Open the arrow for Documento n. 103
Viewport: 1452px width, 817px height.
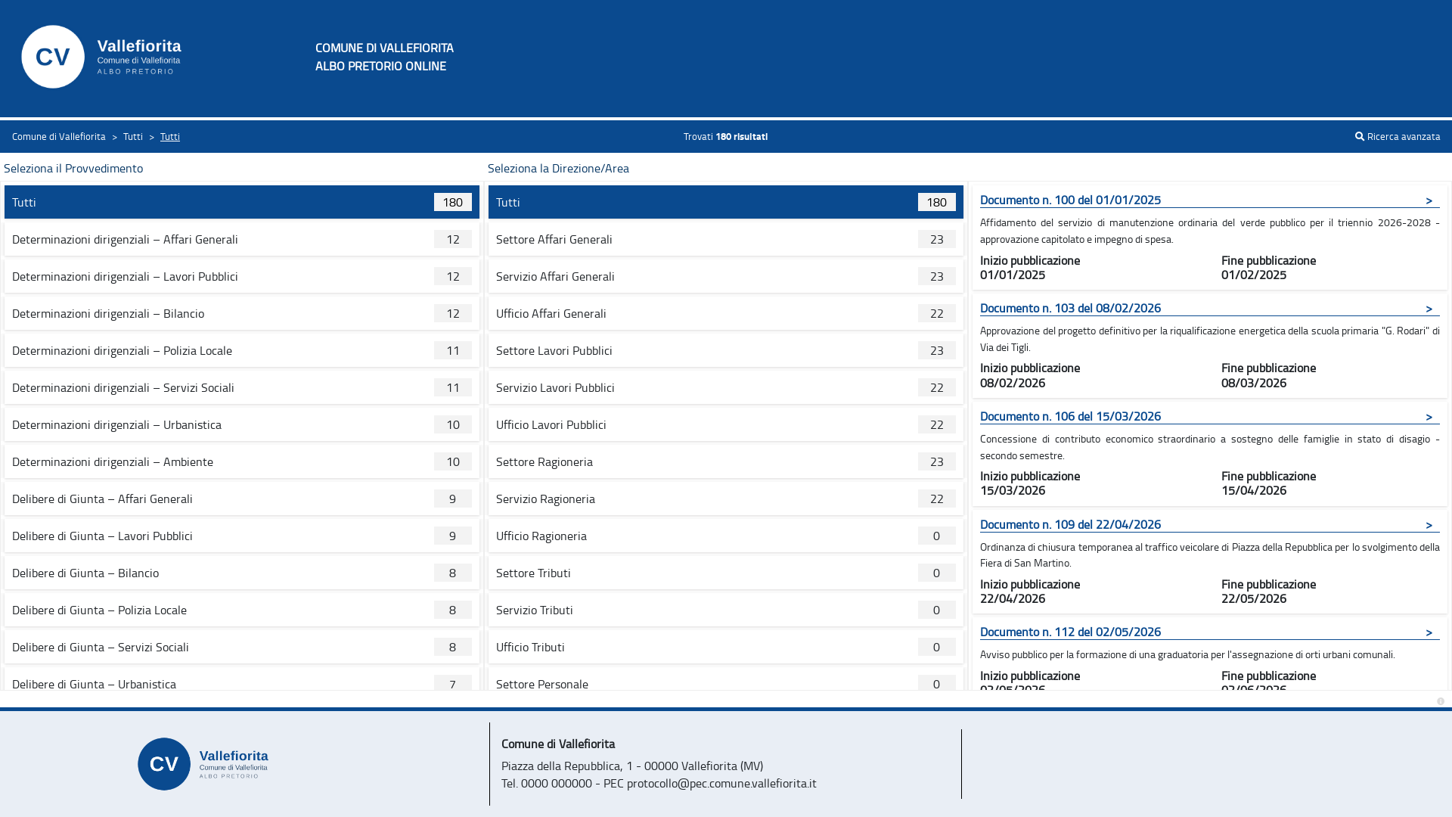coord(1429,309)
